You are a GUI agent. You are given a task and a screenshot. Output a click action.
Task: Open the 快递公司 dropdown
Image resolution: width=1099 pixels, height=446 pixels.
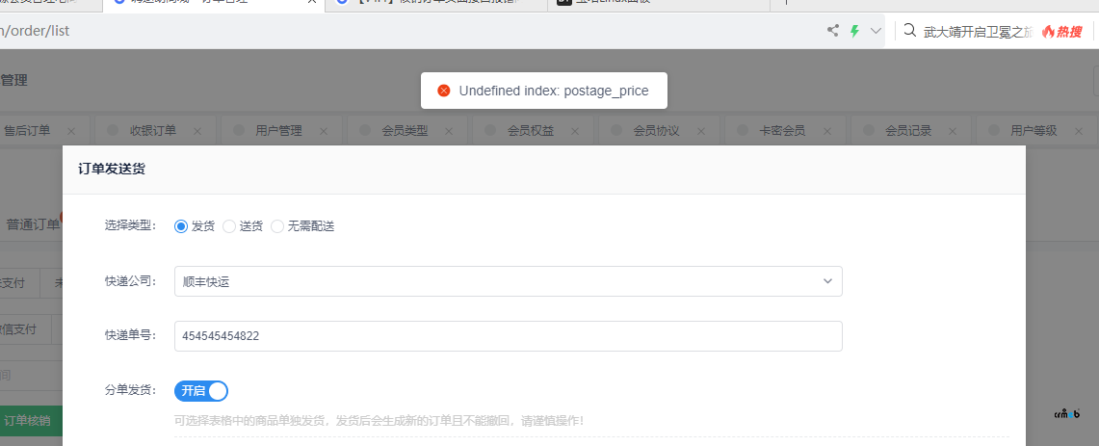click(x=508, y=281)
